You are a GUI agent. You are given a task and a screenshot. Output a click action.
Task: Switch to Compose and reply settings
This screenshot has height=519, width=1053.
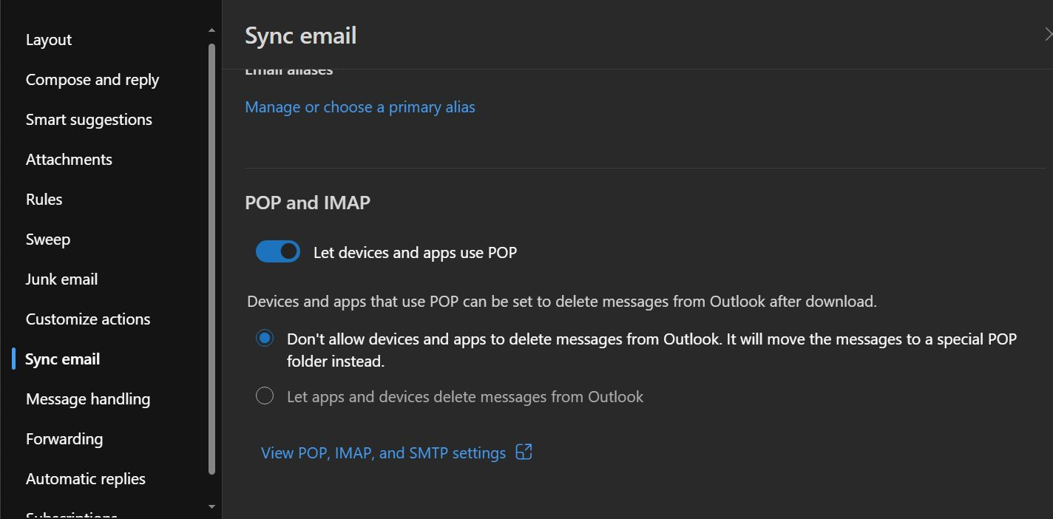tap(92, 79)
